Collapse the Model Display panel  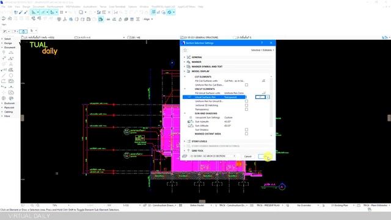tap(185, 71)
